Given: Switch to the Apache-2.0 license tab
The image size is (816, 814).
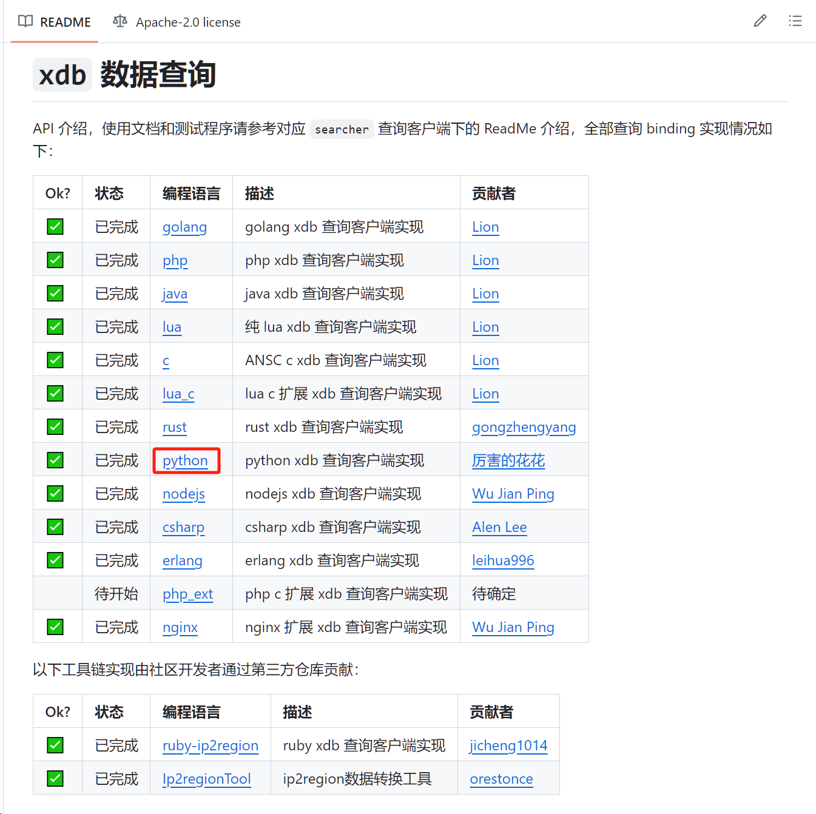Looking at the screenshot, I should pos(177,22).
